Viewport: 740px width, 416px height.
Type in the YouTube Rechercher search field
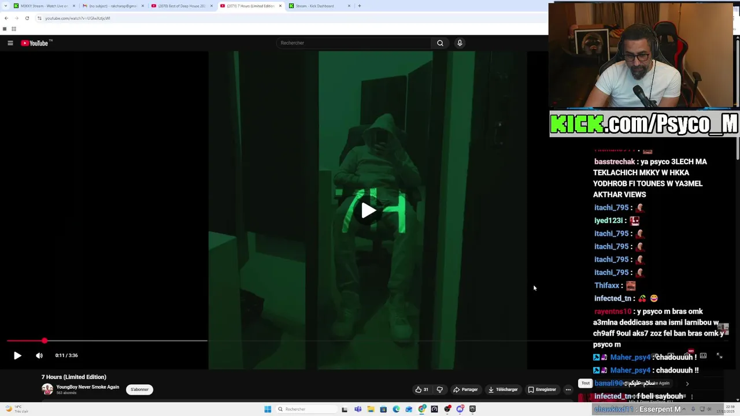tap(354, 43)
